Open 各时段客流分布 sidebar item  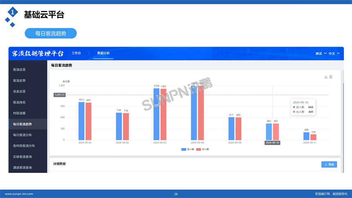click(24, 146)
